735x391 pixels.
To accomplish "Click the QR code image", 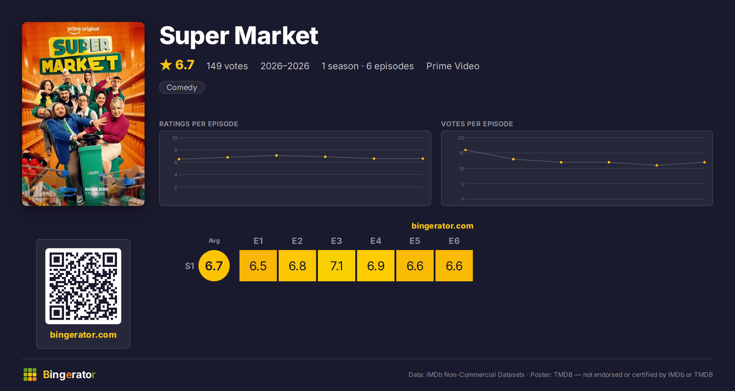I will [x=83, y=286].
